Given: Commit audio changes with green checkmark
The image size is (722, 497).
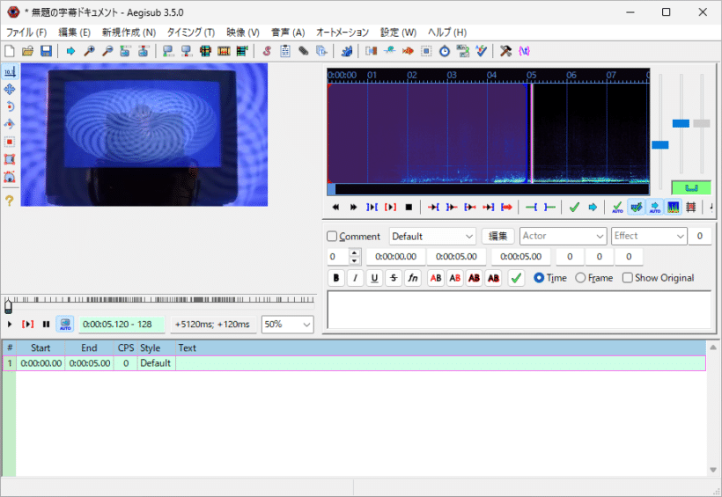Looking at the screenshot, I should 574,208.
